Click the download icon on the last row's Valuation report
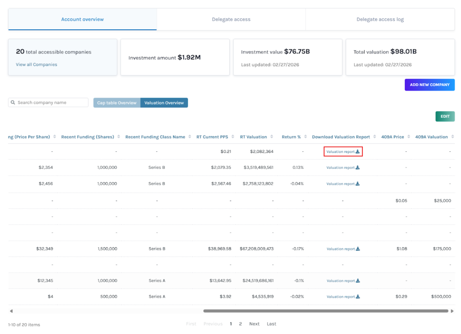Image resolution: width=461 pixels, height=334 pixels. pyautogui.click(x=358, y=297)
